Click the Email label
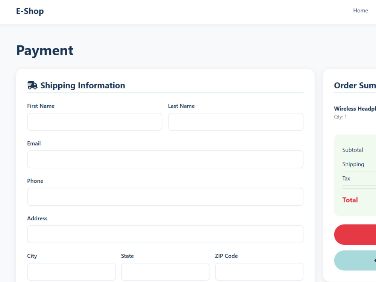Screen dimensions: 376x282 tap(34, 143)
